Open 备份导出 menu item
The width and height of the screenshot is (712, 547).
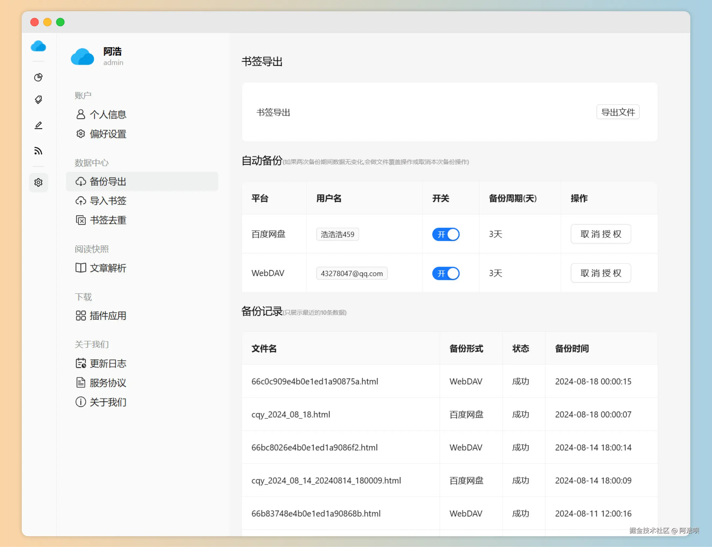coord(108,182)
